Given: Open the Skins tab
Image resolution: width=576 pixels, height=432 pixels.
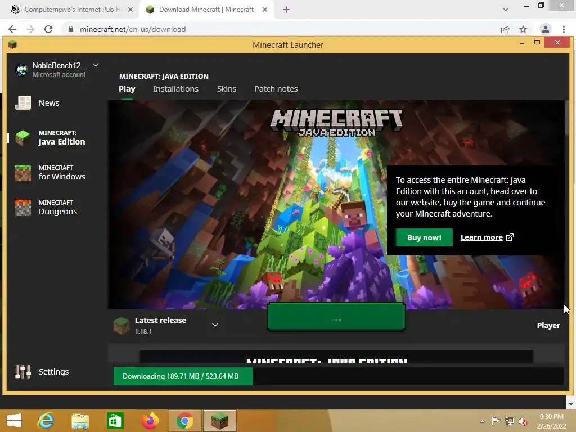Looking at the screenshot, I should 227,89.
